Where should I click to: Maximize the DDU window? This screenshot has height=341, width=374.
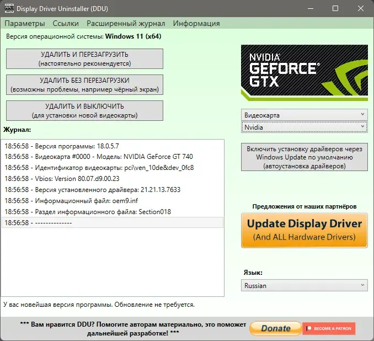tap(335, 9)
